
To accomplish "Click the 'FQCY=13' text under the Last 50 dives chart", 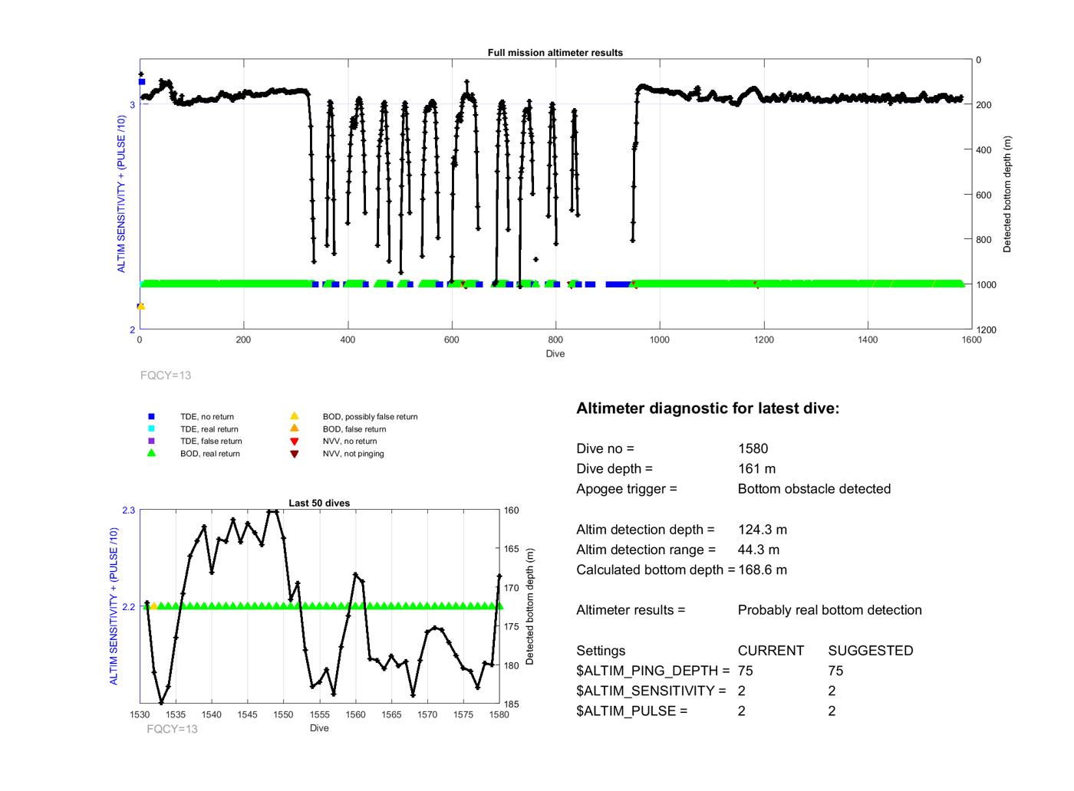I will (172, 729).
